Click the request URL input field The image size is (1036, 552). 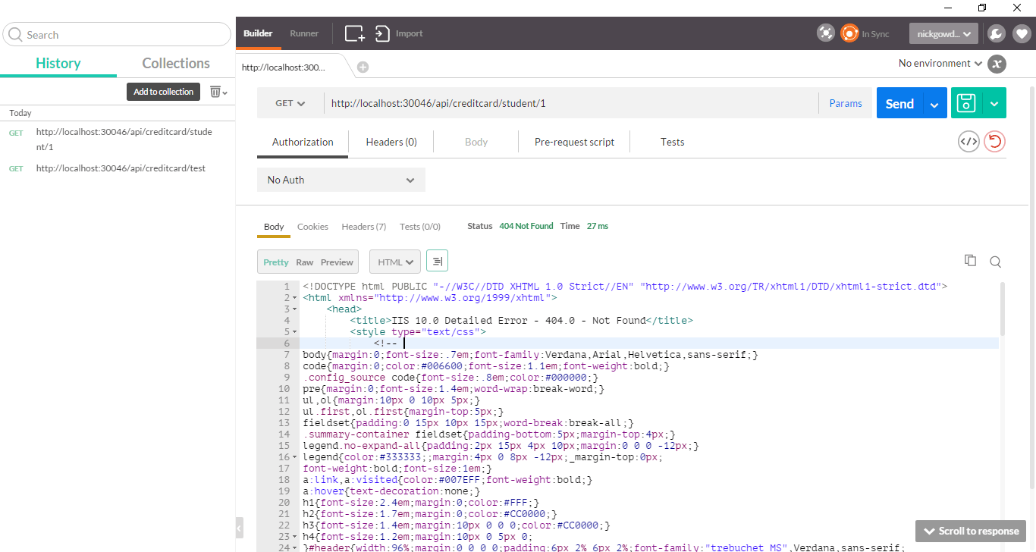coord(569,104)
